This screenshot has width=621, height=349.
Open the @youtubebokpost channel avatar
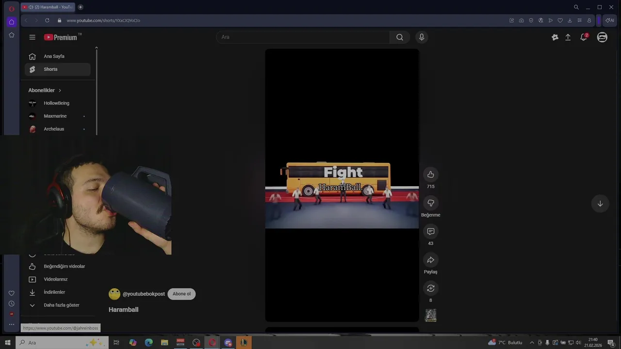coord(114,294)
